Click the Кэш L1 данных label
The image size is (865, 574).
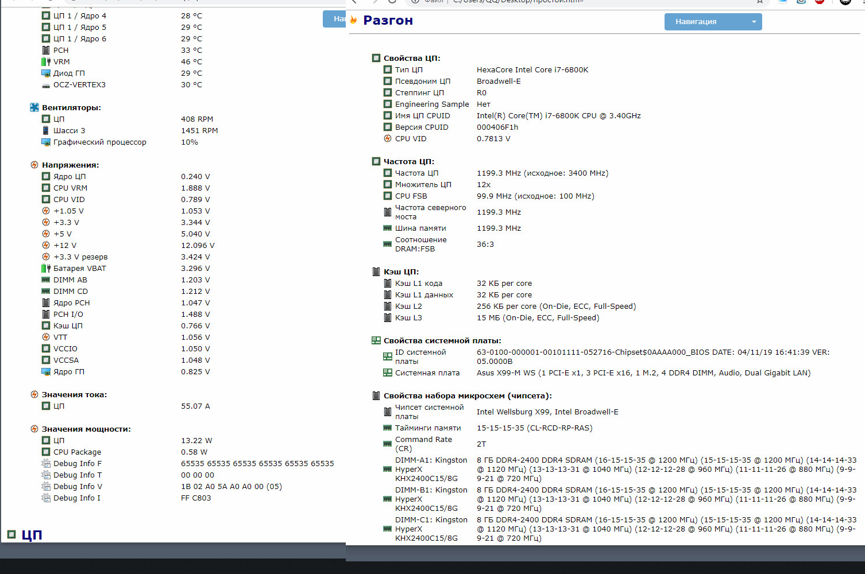point(424,294)
